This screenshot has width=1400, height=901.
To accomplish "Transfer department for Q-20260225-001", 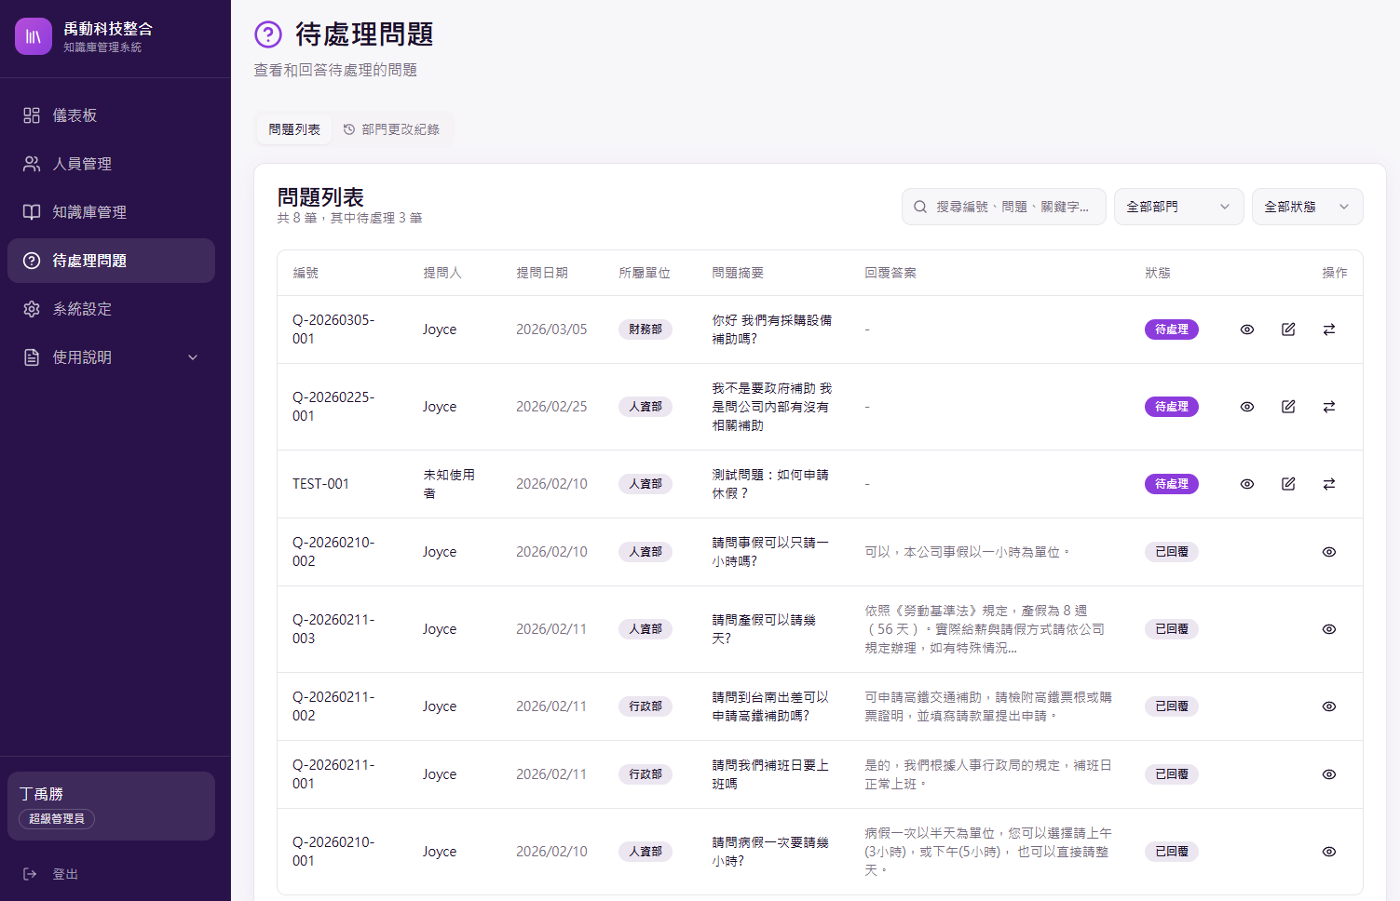I will pos(1329,407).
